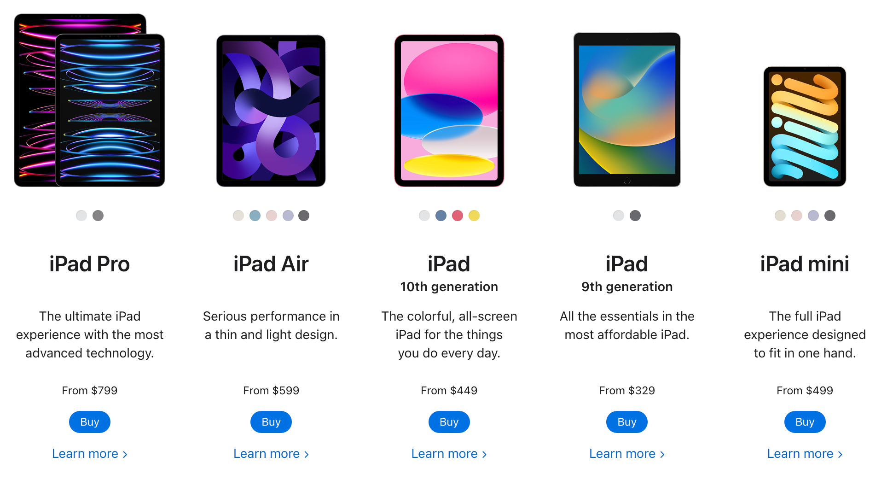The width and height of the screenshot is (893, 480).
Task: Buy the iPad mini from $499
Action: pos(805,422)
